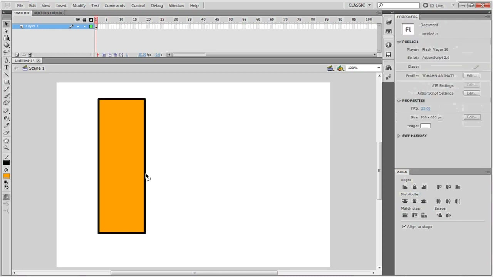Click Edit button next to Profile
The image size is (493, 277).
pyautogui.click(x=472, y=76)
